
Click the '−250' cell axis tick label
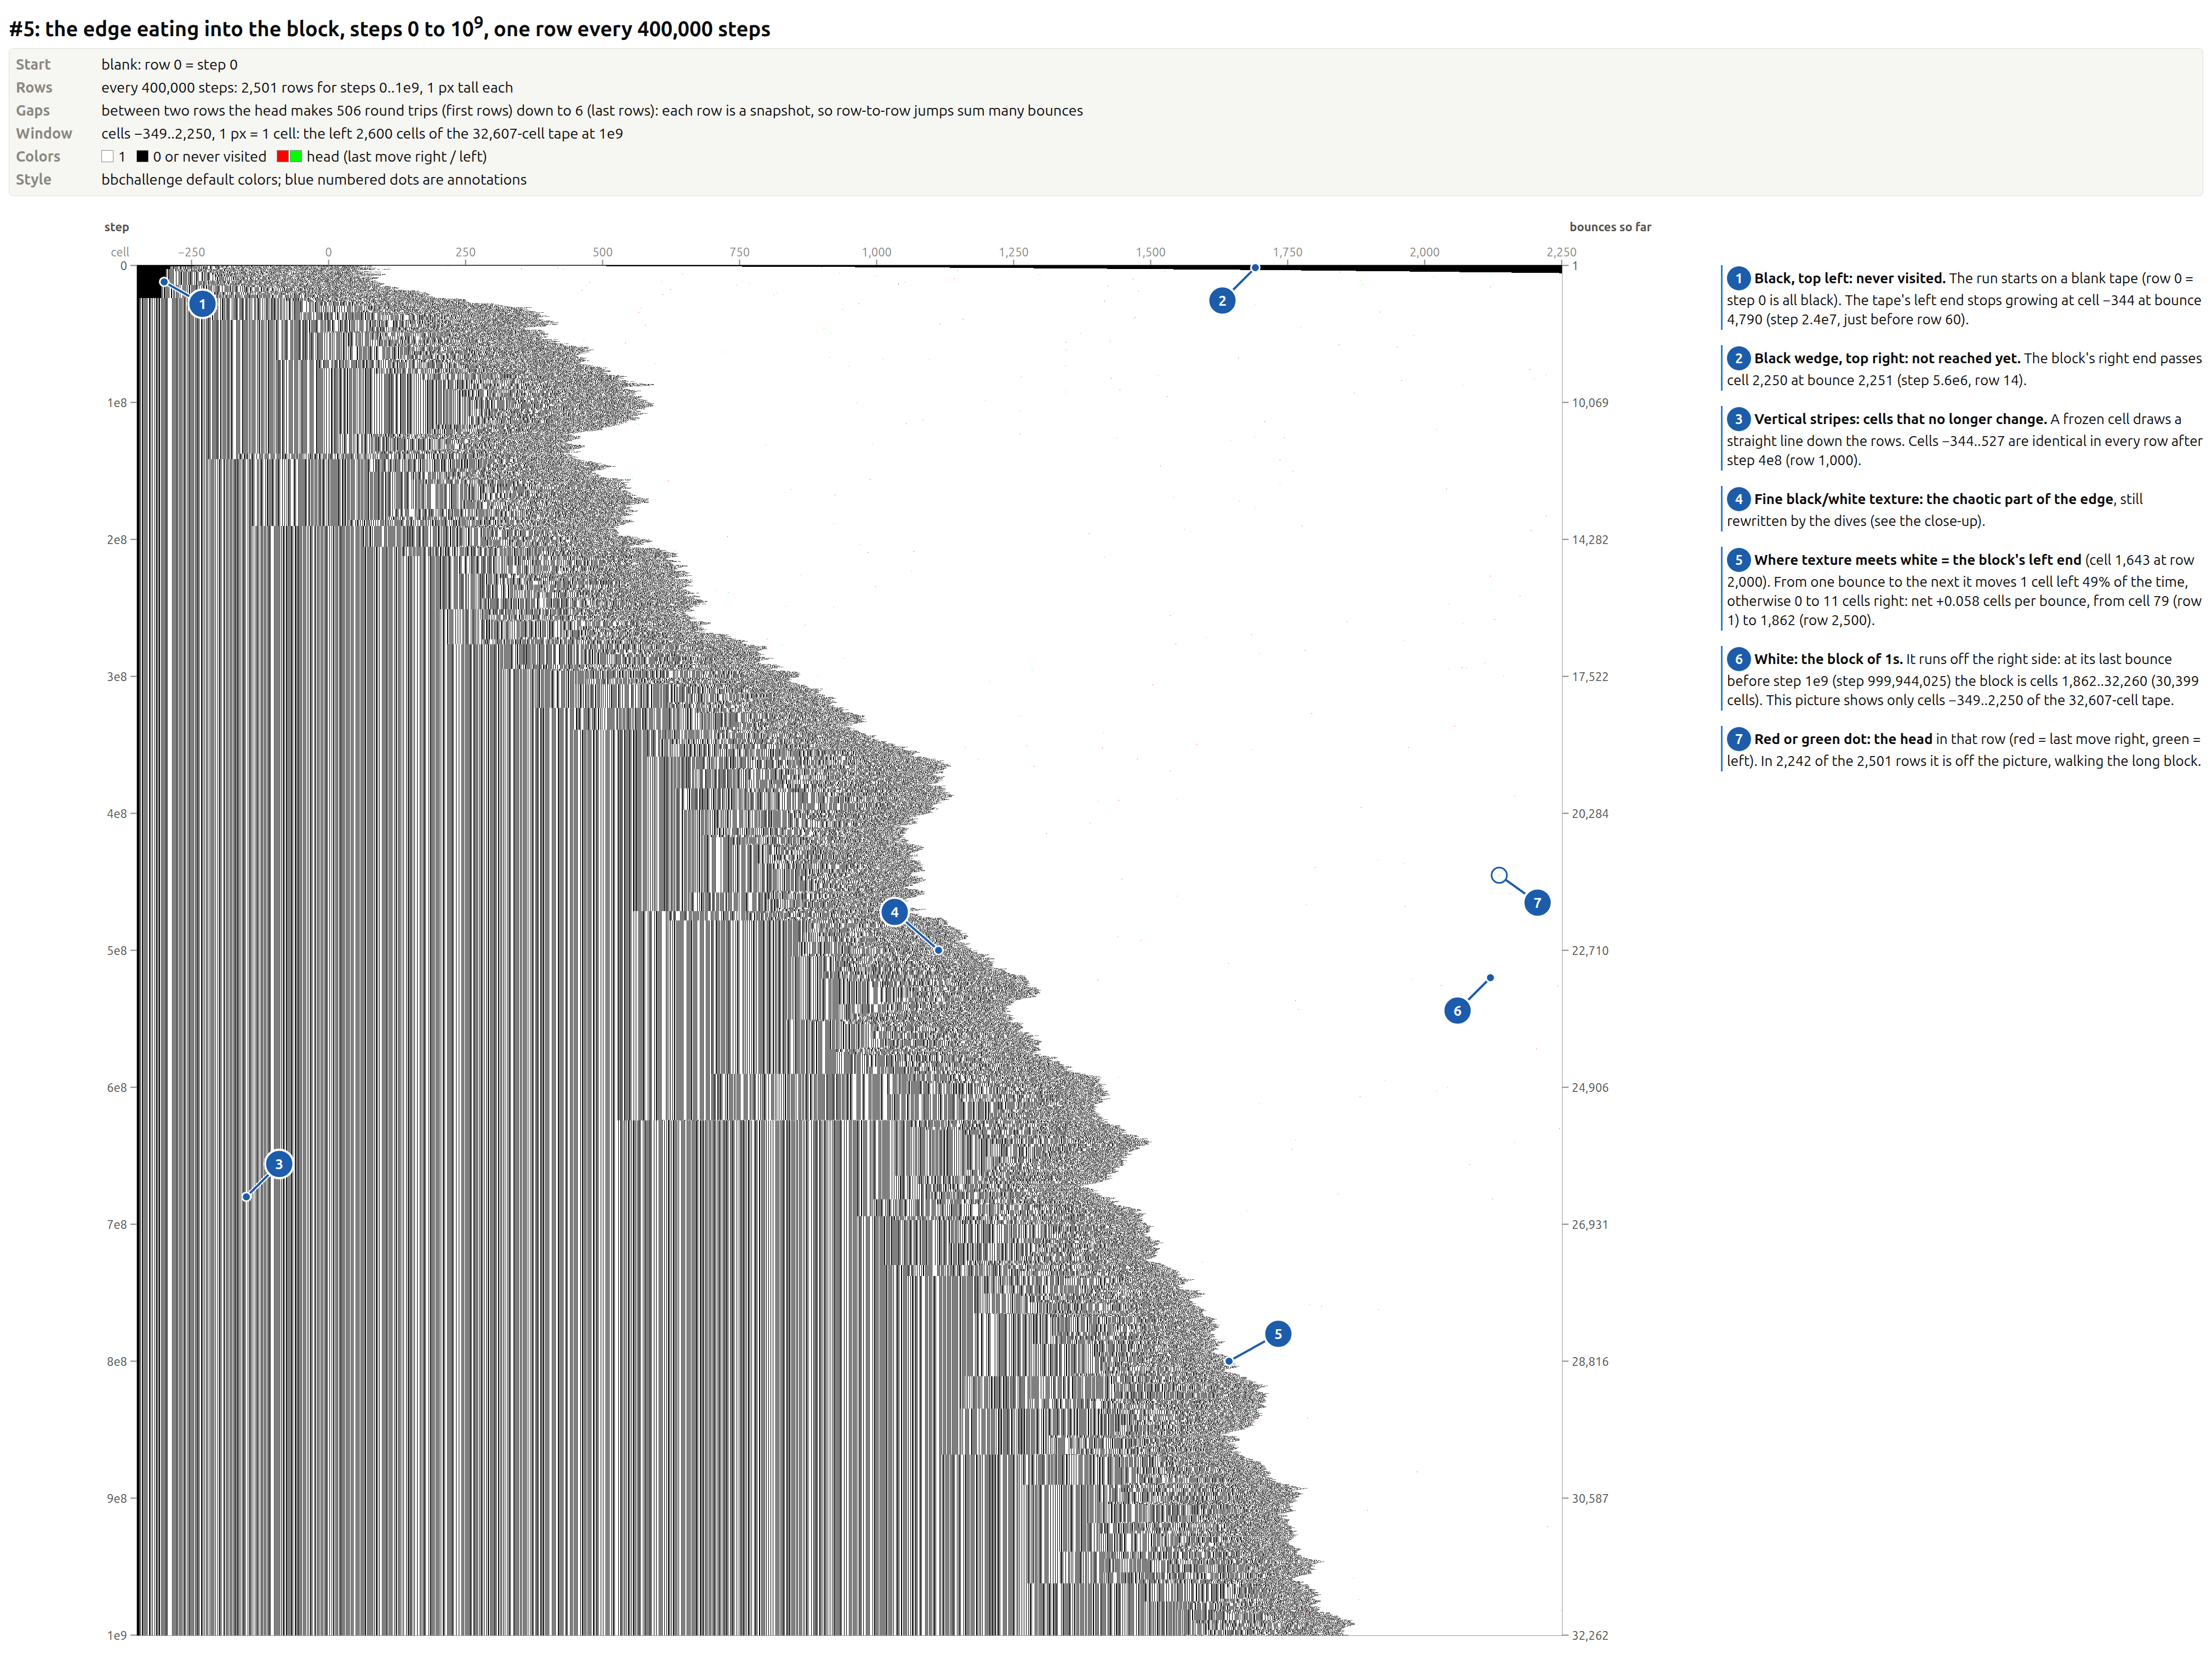(x=191, y=253)
